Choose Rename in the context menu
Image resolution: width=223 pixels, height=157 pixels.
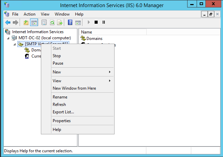(x=78, y=97)
